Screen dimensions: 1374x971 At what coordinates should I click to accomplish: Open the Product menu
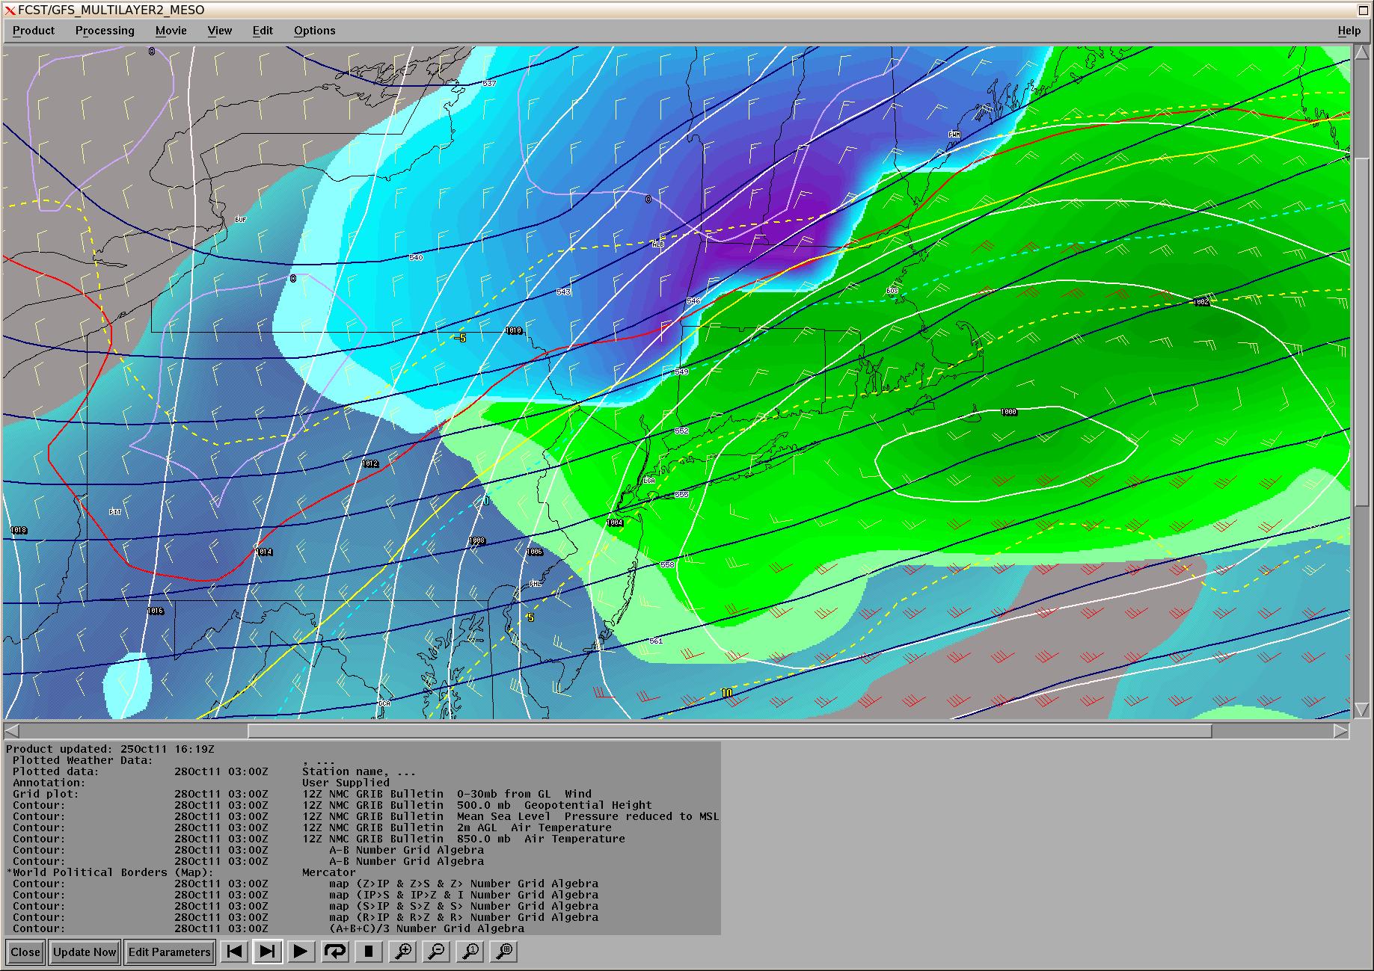(x=34, y=31)
